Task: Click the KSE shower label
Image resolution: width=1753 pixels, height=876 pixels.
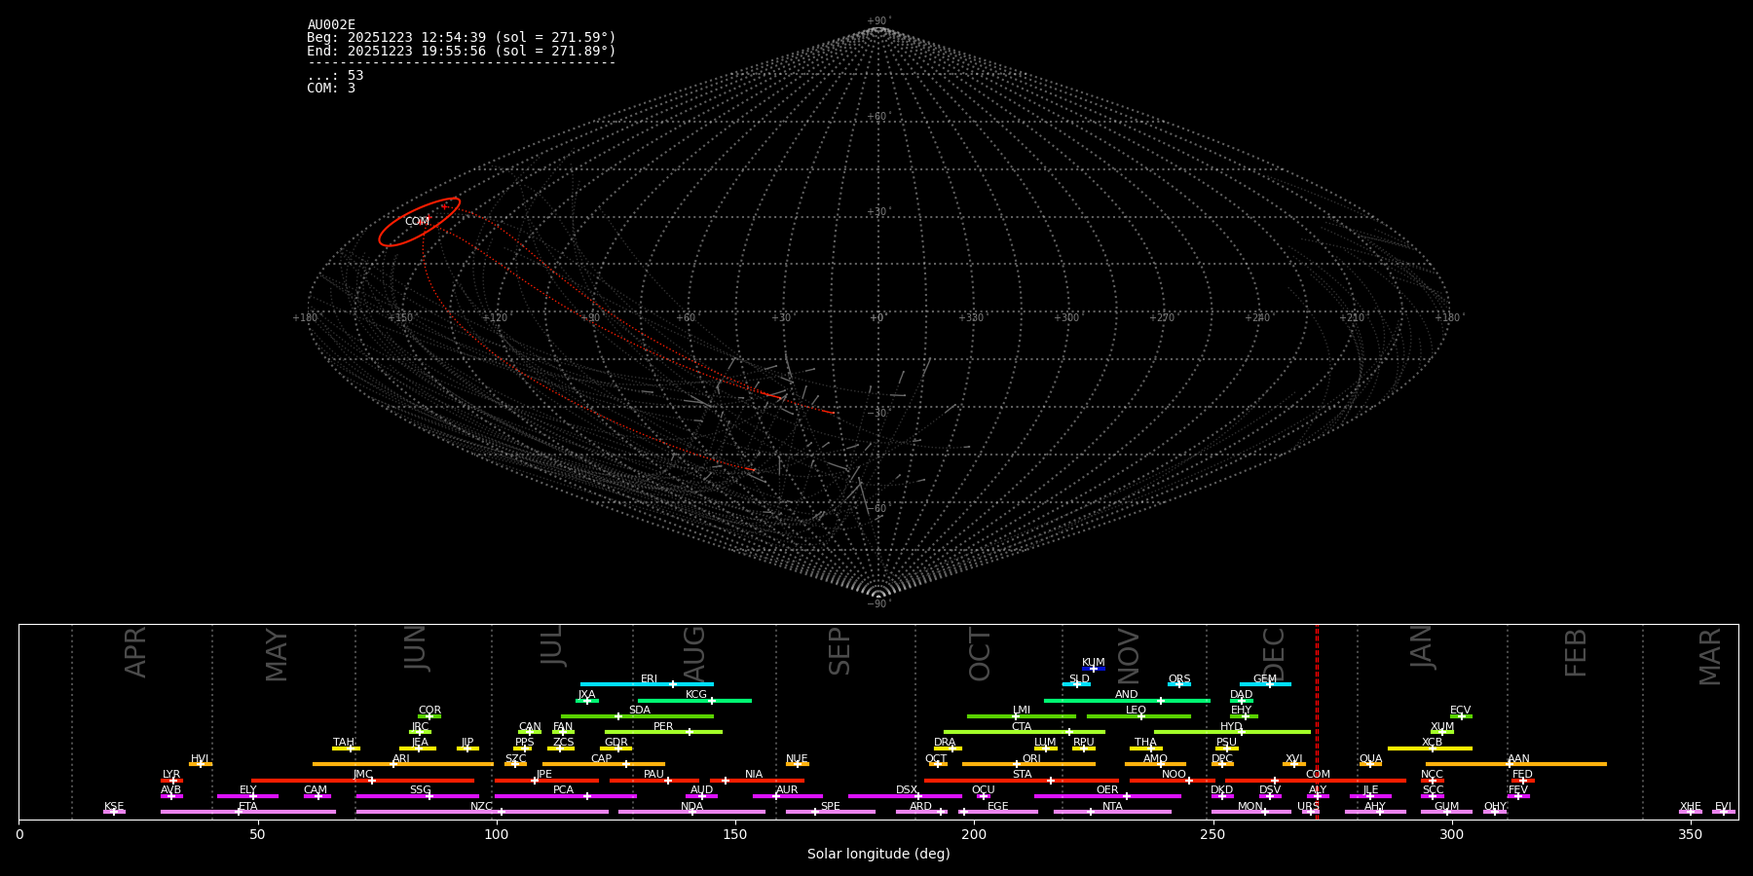Action: [x=114, y=807]
